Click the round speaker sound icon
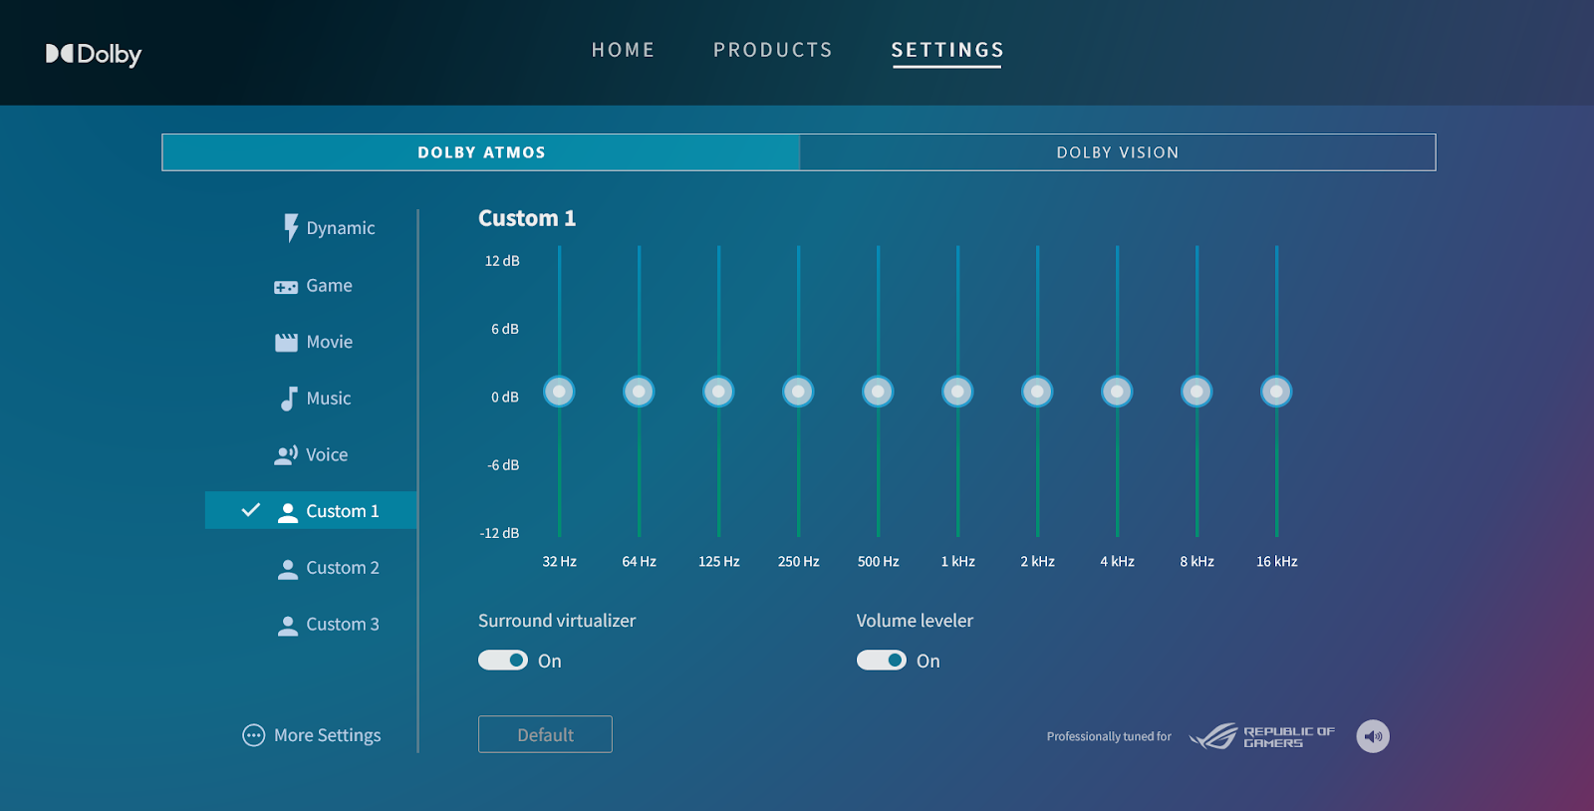Image resolution: width=1594 pixels, height=811 pixels. pyautogui.click(x=1373, y=736)
